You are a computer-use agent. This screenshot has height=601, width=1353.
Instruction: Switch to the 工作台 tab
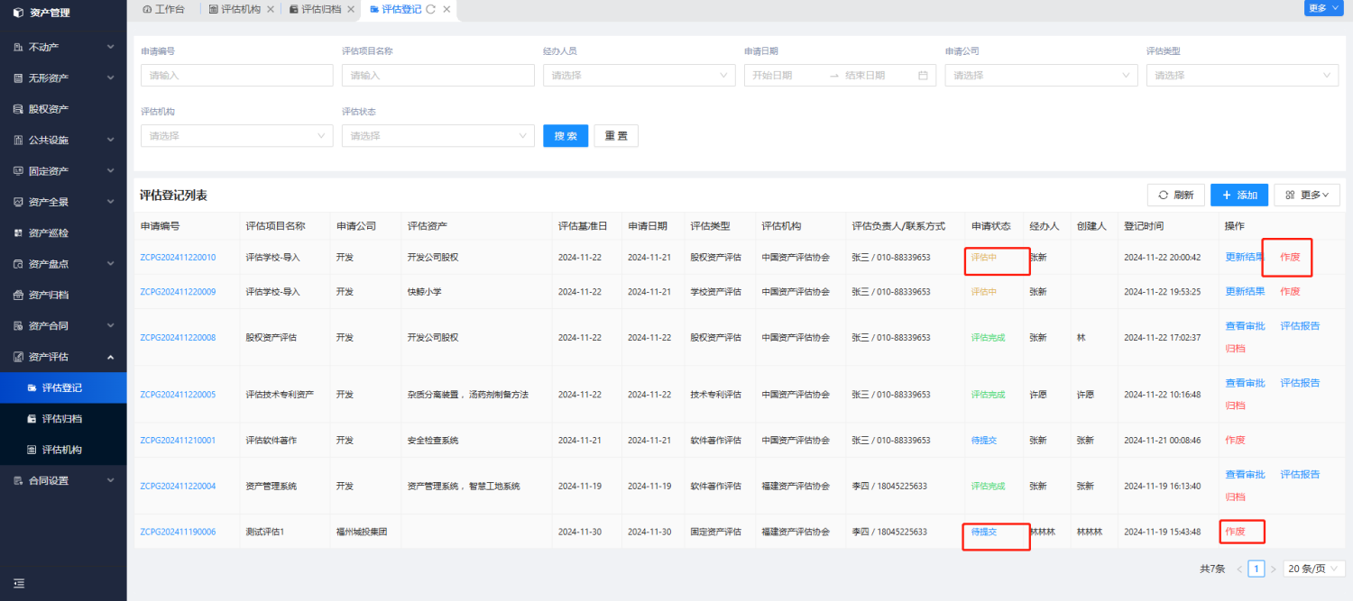(x=163, y=9)
